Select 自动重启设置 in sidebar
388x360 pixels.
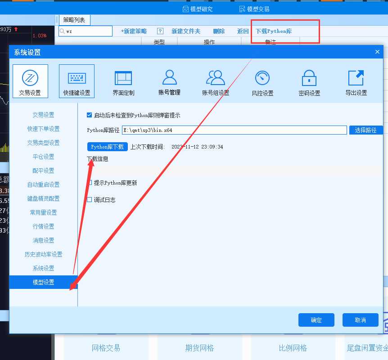click(43, 184)
